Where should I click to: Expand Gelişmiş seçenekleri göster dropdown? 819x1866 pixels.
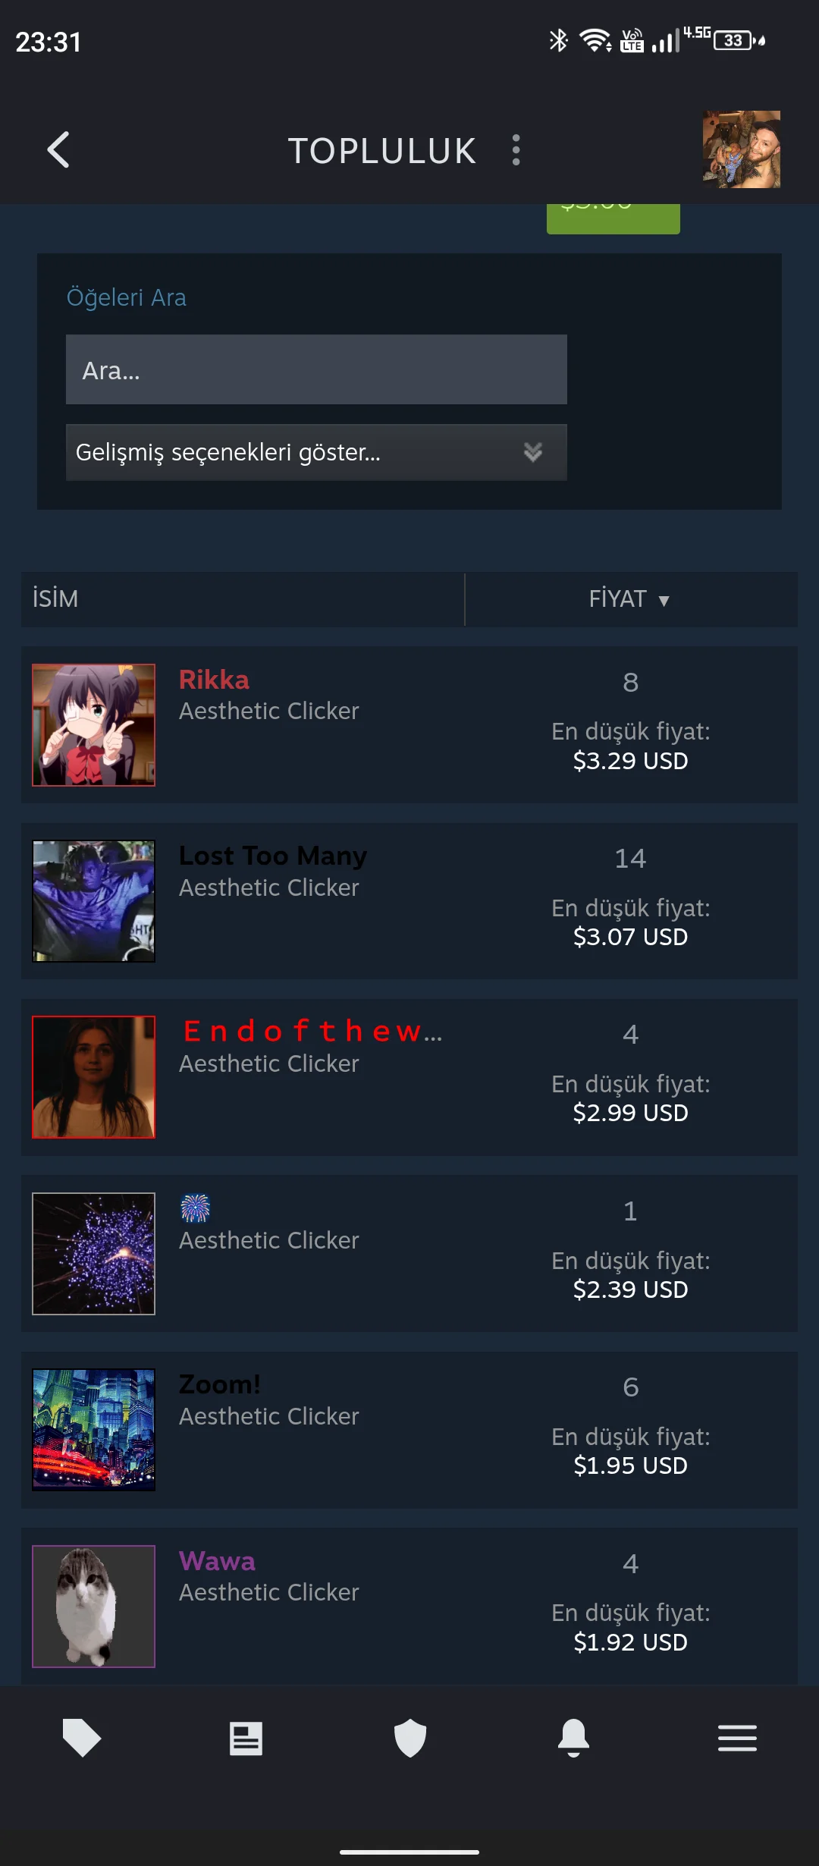(x=316, y=452)
